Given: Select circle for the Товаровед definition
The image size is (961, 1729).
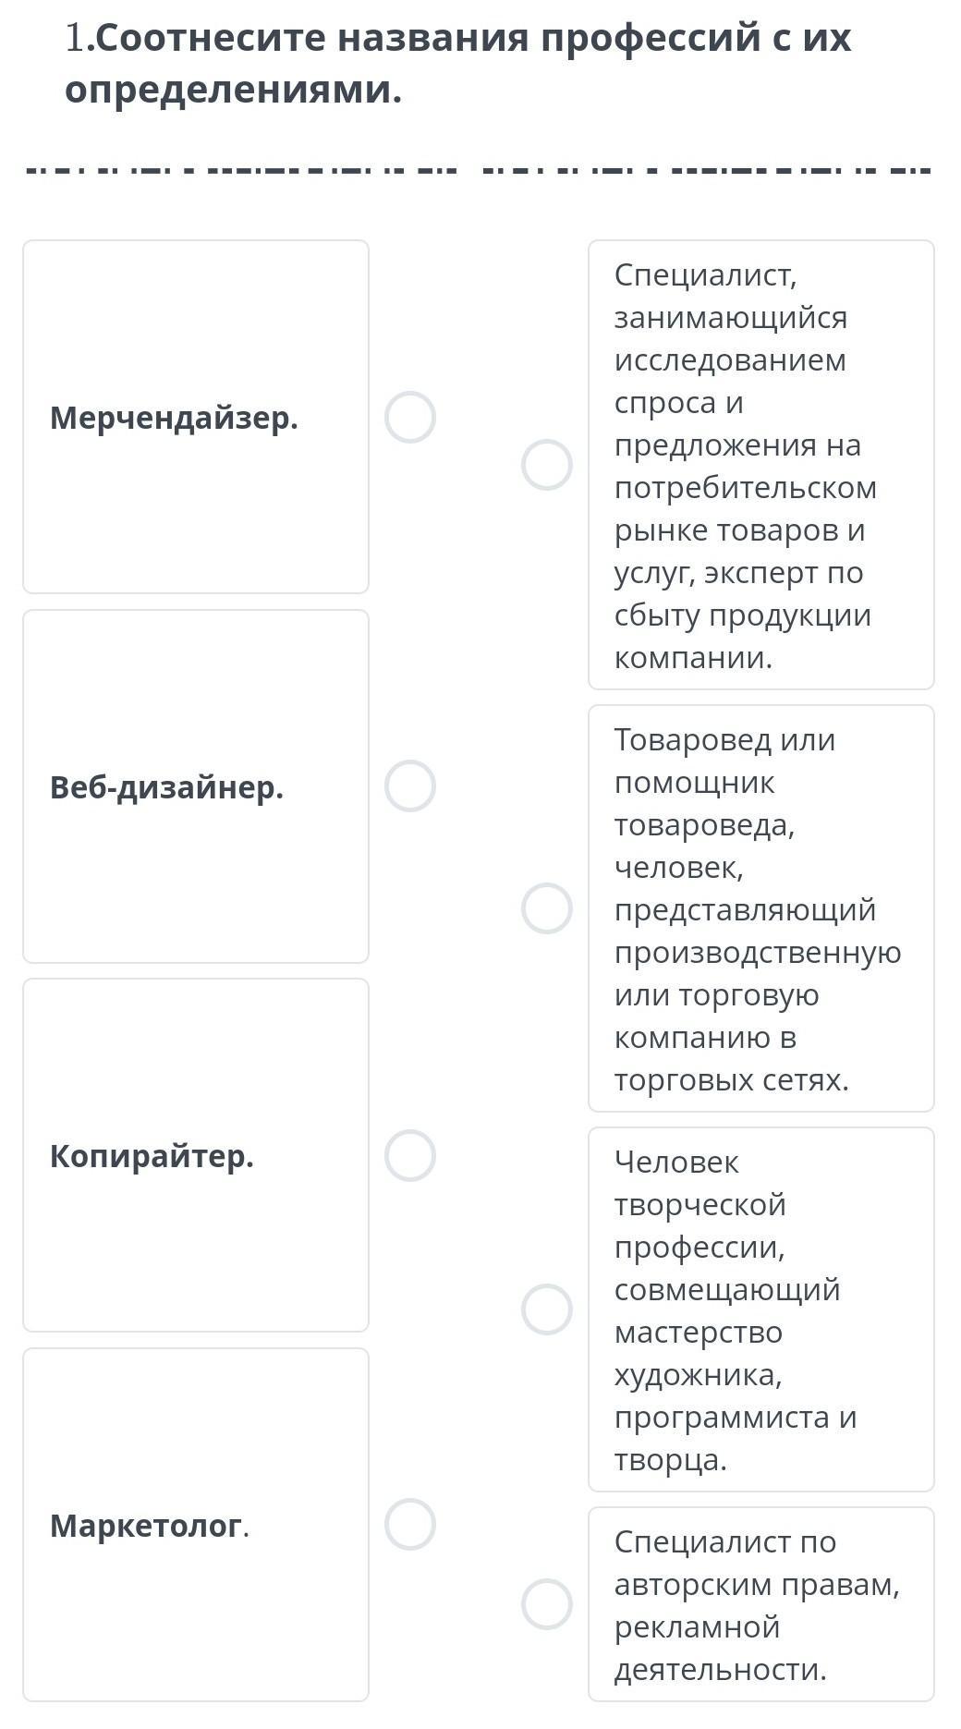Looking at the screenshot, I should point(547,908).
